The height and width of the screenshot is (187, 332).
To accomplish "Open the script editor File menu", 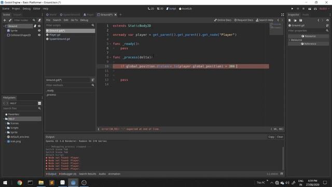I will (48, 20).
